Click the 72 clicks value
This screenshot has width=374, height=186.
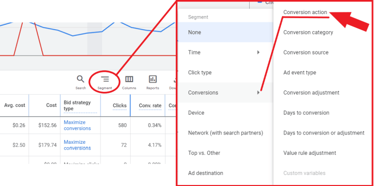[124, 145]
